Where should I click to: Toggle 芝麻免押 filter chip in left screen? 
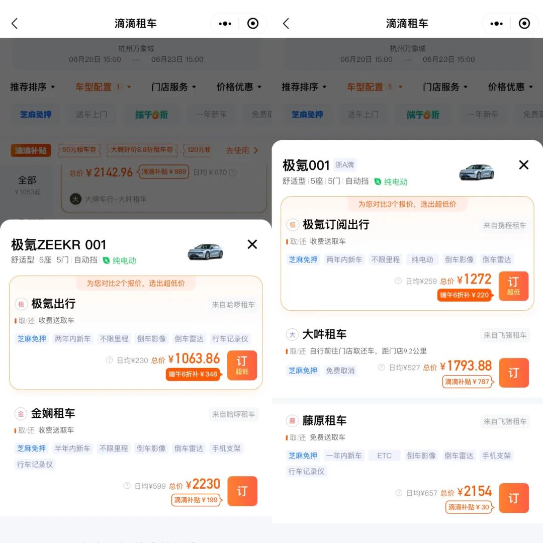[x=36, y=114]
